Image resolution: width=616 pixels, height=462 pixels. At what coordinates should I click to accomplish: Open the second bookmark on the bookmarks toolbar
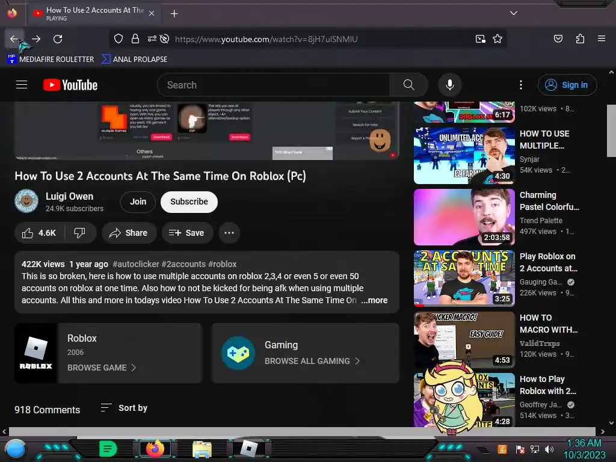134,60
